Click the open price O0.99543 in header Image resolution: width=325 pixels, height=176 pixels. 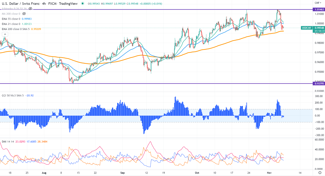[94, 4]
